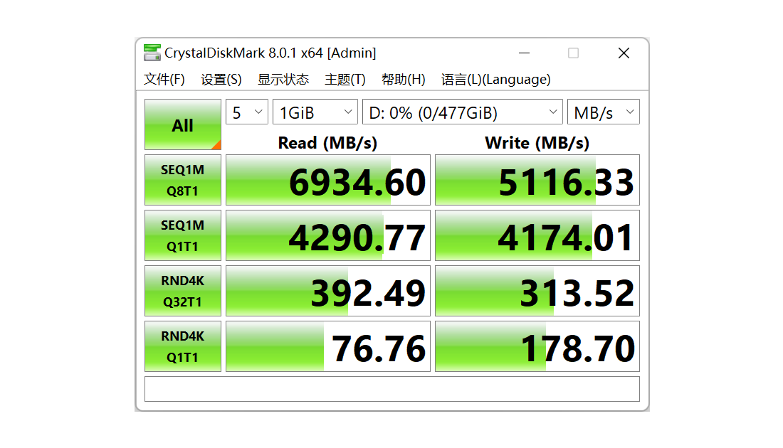Screen dimensions: 783x448
Task: Open the 主题(T) menu
Action: click(345, 80)
